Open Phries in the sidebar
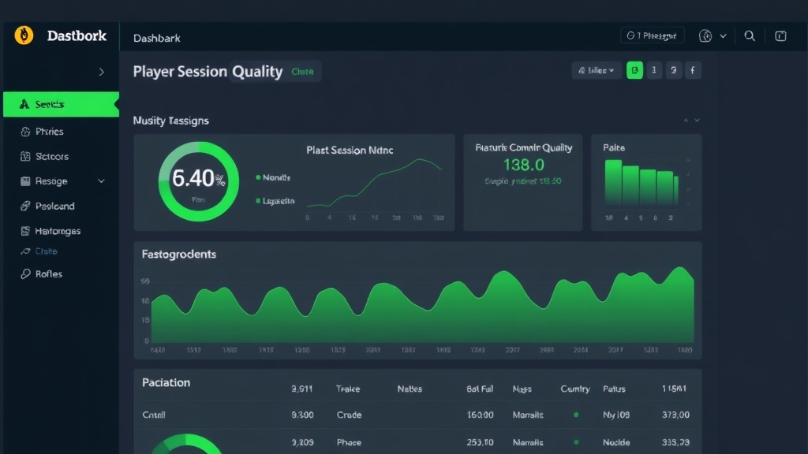Image resolution: width=808 pixels, height=454 pixels. click(x=49, y=132)
